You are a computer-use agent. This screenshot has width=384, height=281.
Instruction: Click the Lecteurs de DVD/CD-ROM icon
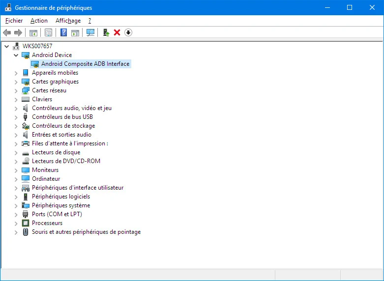26,161
